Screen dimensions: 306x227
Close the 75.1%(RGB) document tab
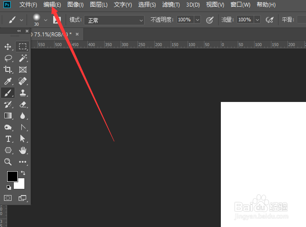(x=77, y=34)
